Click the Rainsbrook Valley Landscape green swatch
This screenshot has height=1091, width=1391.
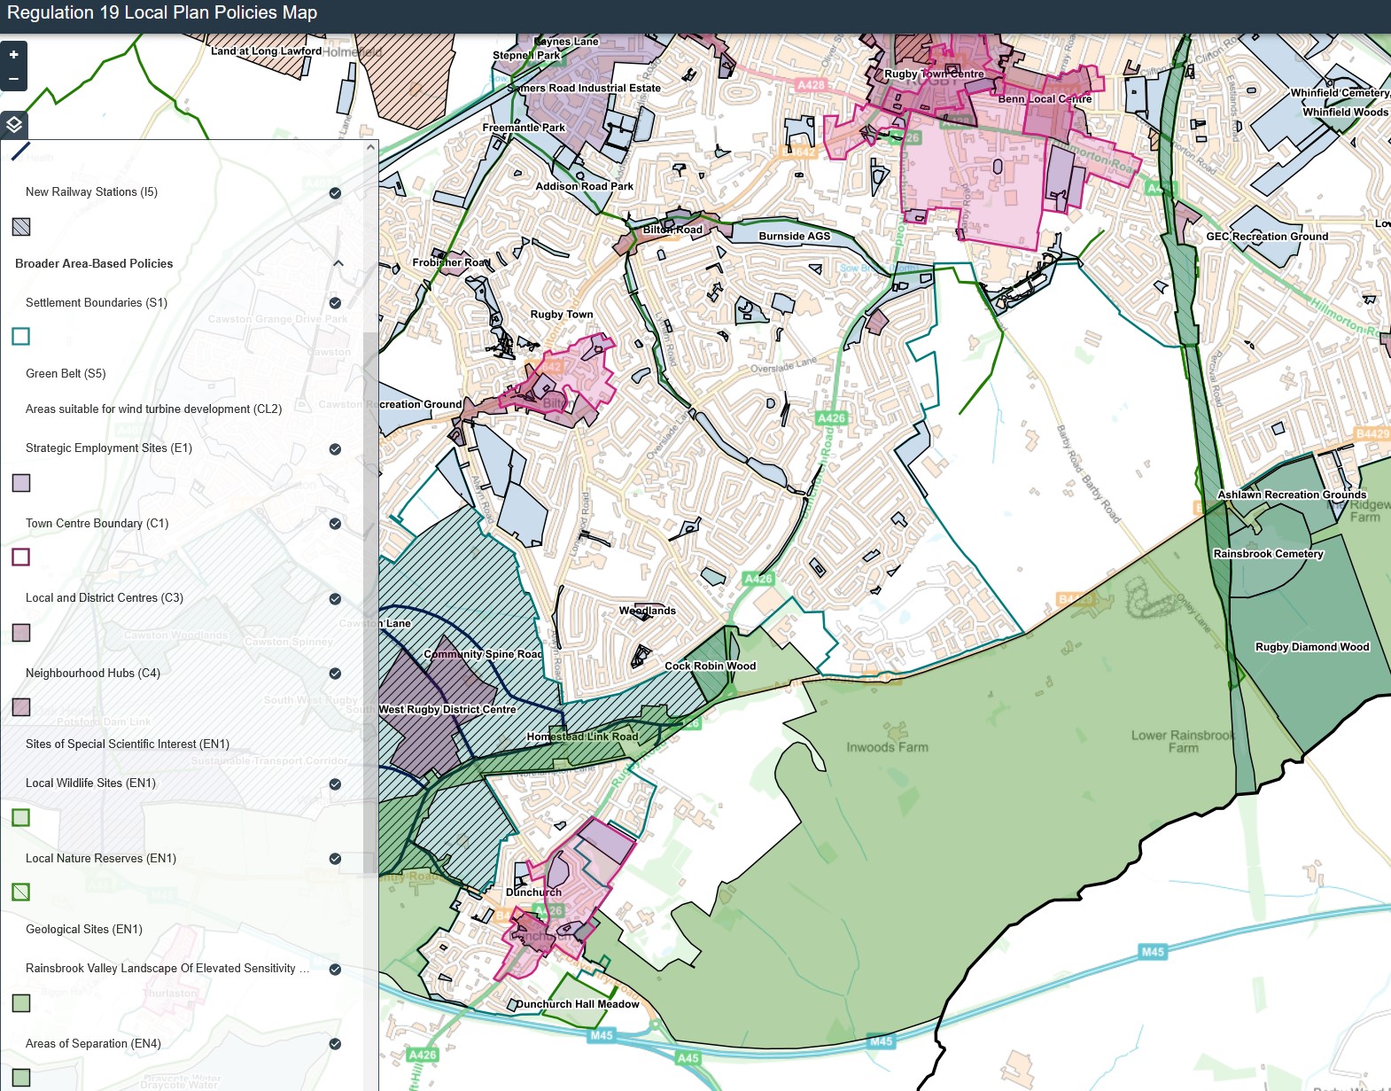21,1002
